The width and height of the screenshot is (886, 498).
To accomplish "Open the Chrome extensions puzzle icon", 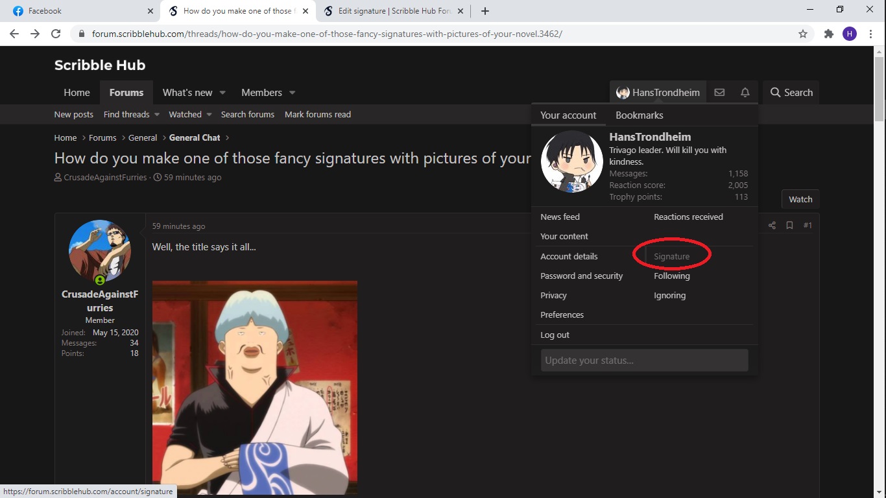I will tap(828, 34).
